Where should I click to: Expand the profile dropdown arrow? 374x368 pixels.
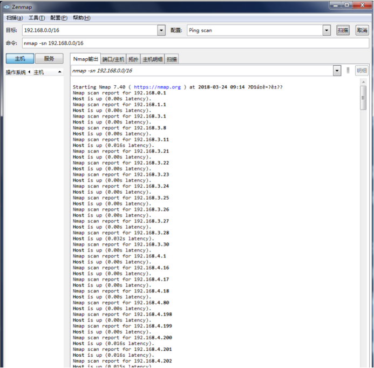(x=327, y=30)
